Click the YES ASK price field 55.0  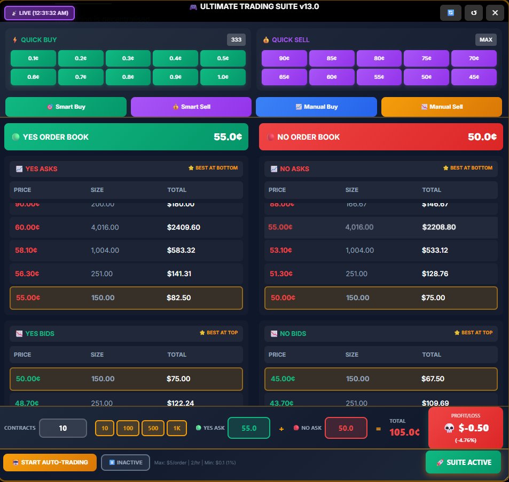249,428
